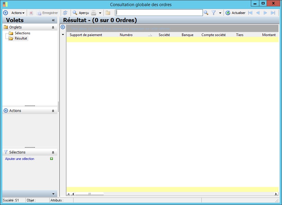Sort by Banque column header
The height and width of the screenshot is (205, 282).
(188, 35)
